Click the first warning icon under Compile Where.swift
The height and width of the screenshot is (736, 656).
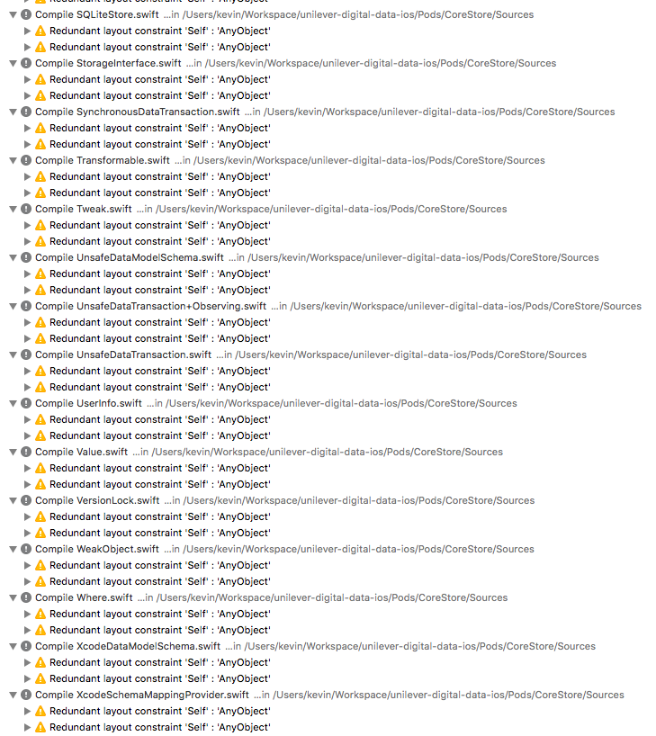tap(40, 614)
